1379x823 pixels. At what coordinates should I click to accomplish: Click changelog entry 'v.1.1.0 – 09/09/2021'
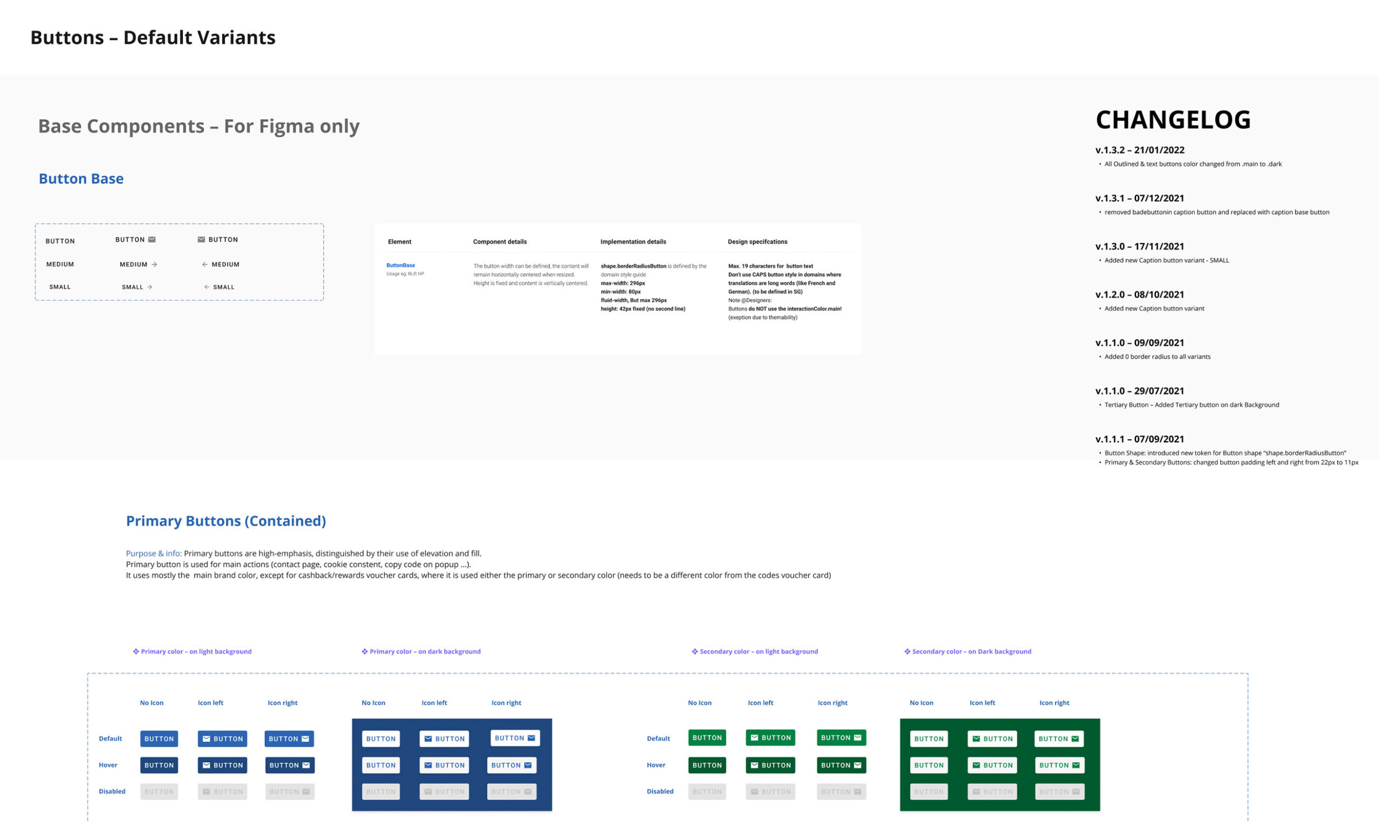(1140, 343)
